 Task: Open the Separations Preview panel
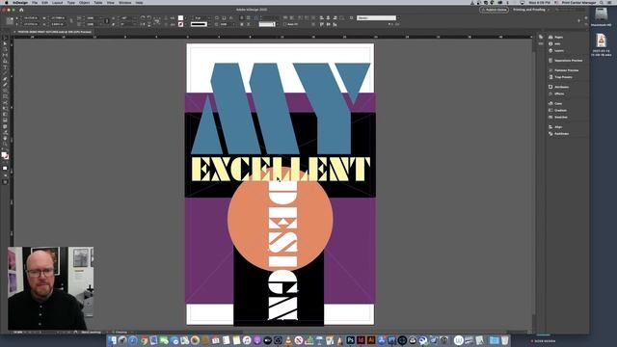[566, 61]
